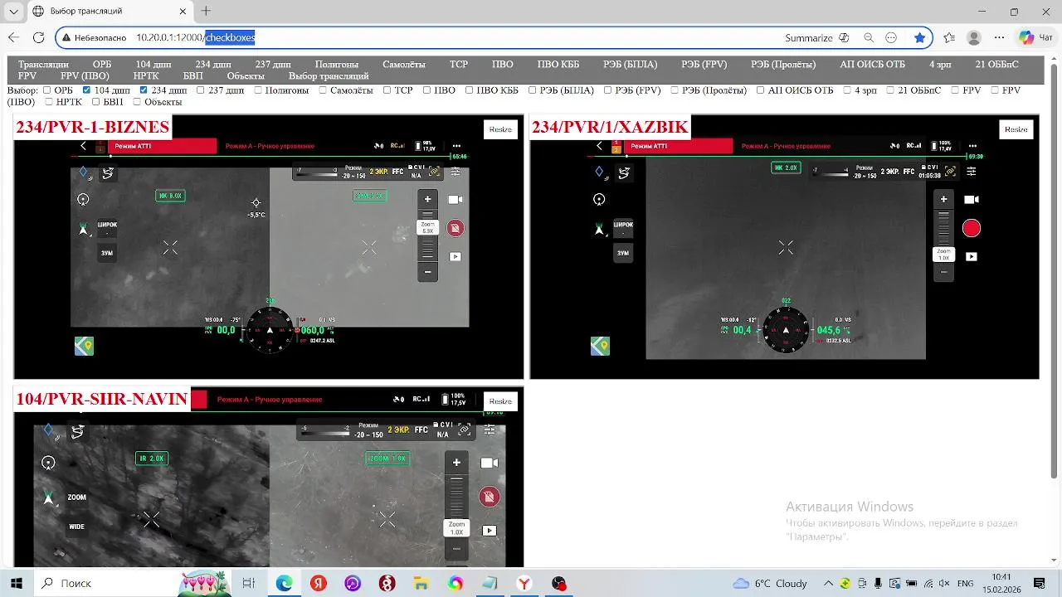The image size is (1062, 597).
Task: Tick the ПВО КББ checkbox
Action: [x=470, y=90]
